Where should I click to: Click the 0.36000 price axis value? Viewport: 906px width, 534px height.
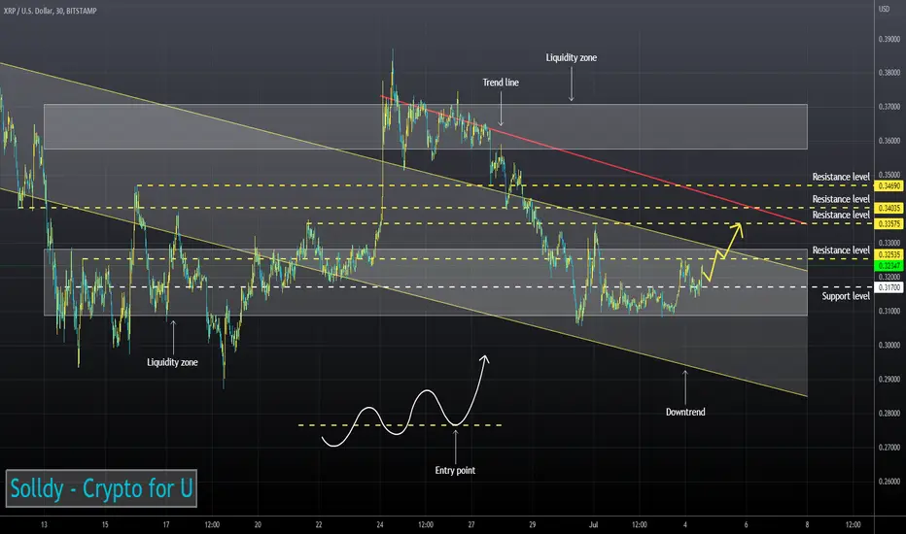point(889,141)
